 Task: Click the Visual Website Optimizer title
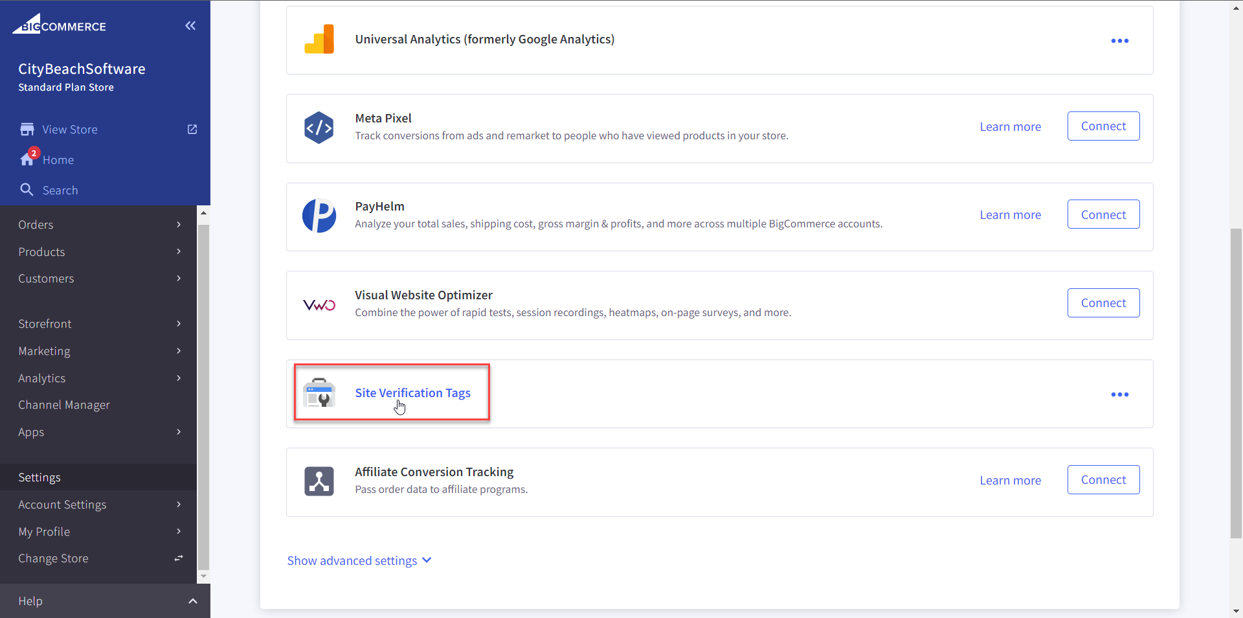[x=423, y=295]
